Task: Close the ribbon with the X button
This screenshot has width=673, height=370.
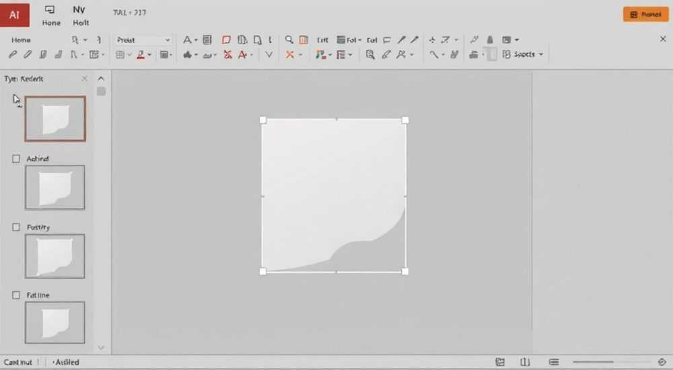Action: click(x=663, y=39)
